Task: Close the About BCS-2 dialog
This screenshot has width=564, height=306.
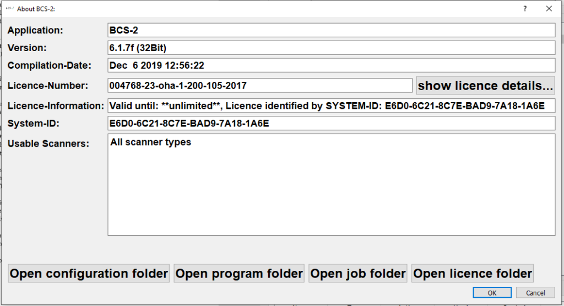Action: click(x=549, y=9)
